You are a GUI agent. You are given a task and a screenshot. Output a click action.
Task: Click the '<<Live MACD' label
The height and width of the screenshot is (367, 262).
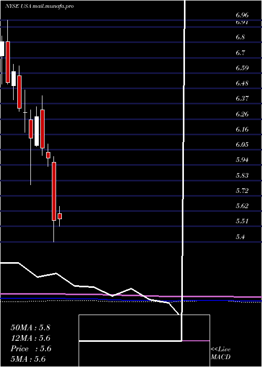221,353
